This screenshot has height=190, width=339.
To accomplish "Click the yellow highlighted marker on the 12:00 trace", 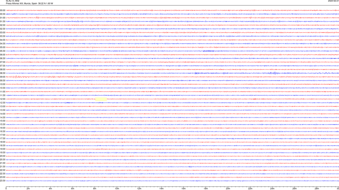I will click(x=101, y=99).
